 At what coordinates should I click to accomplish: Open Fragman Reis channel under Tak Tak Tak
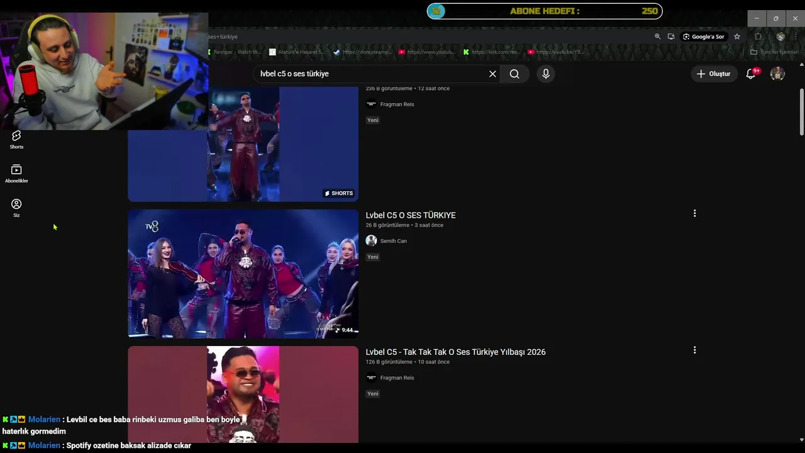[397, 377]
